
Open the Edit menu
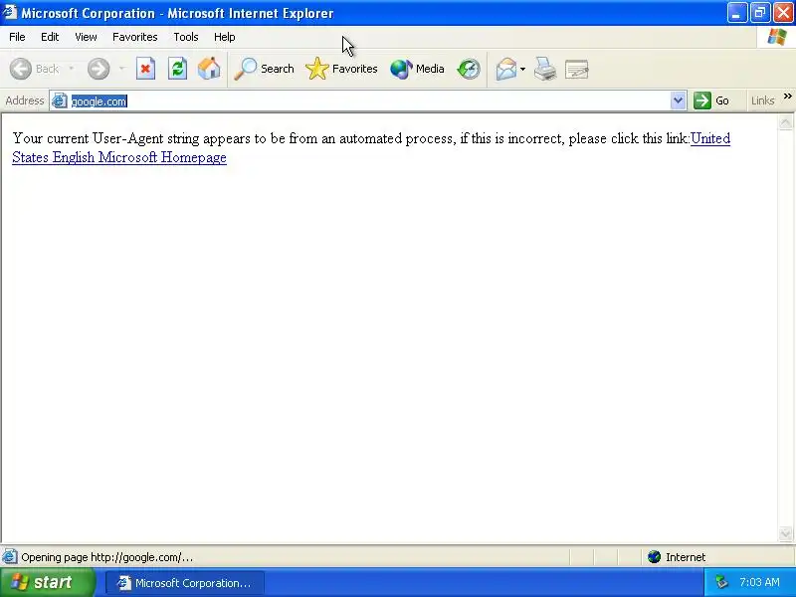(50, 37)
